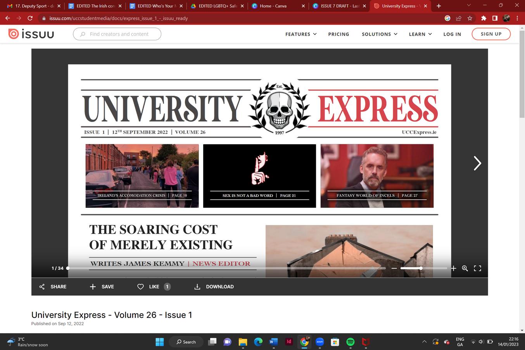
Task: Open the weather widget on taskbar
Action: pyautogui.click(x=28, y=341)
